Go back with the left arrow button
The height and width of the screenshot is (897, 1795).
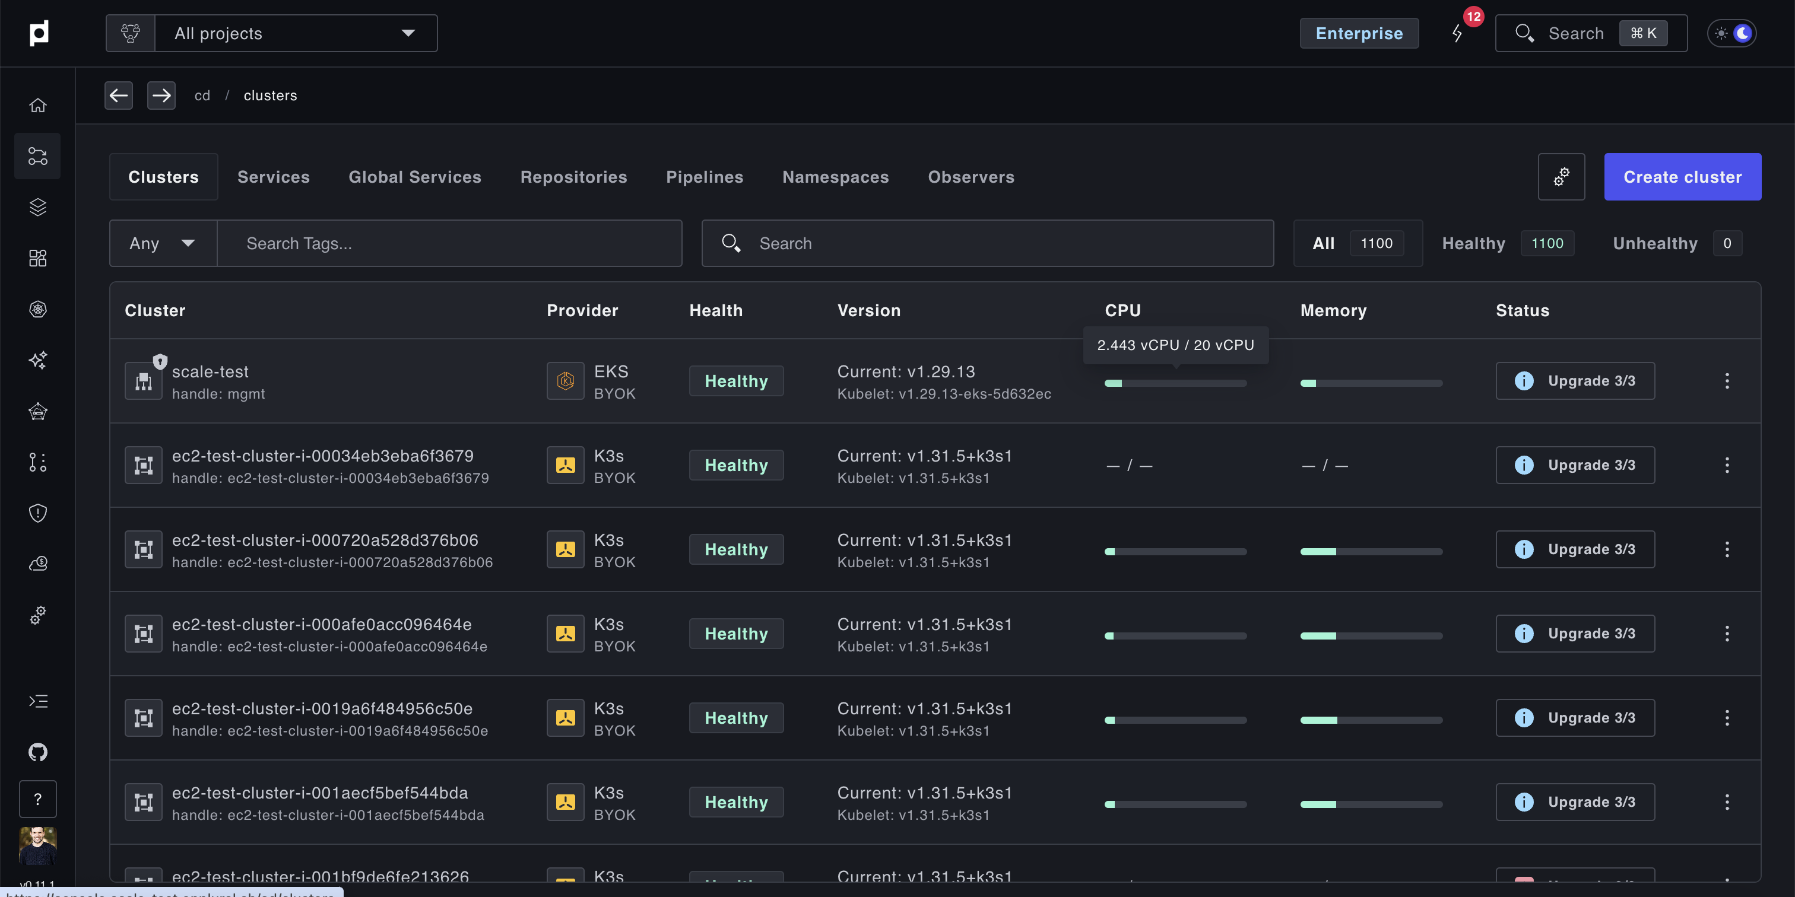point(119,96)
